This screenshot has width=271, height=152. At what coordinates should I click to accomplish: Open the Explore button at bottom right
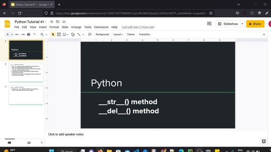(x=264, y=141)
